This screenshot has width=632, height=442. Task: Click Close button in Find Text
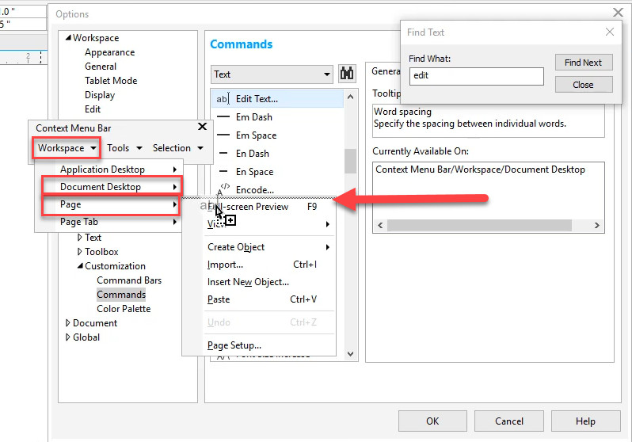[x=583, y=85]
